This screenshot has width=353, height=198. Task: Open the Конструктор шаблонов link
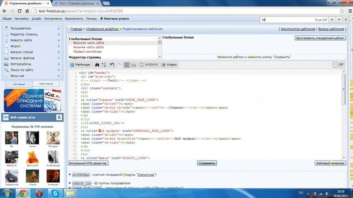(298, 29)
